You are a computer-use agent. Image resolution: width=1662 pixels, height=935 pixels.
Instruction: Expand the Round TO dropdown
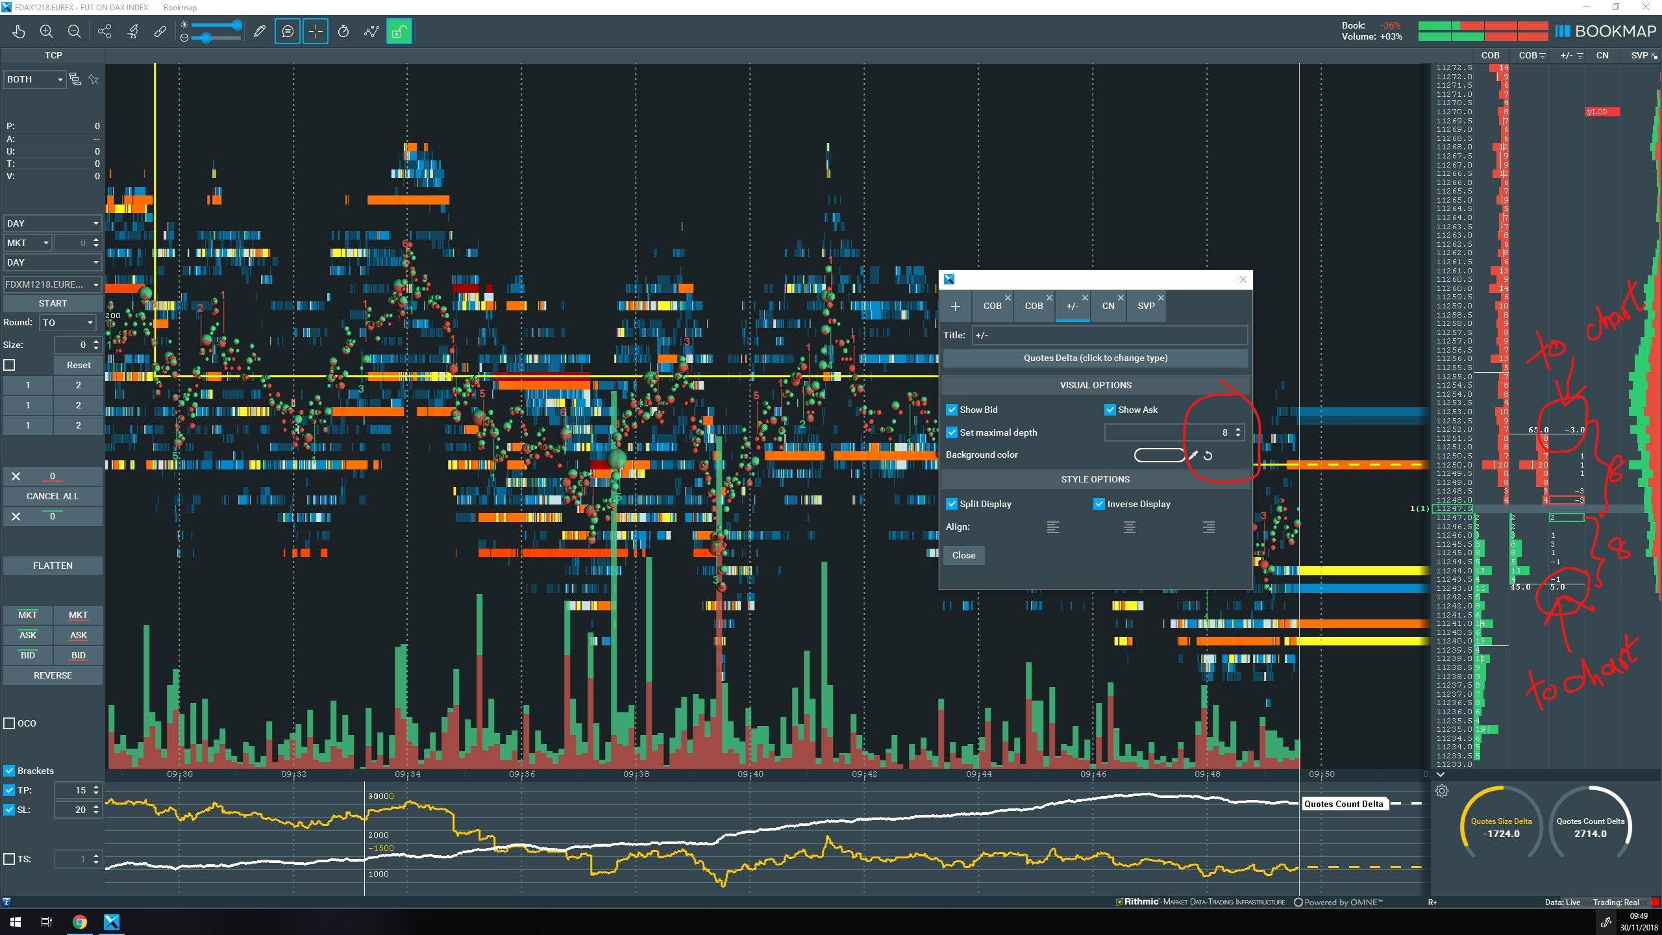[67, 323]
